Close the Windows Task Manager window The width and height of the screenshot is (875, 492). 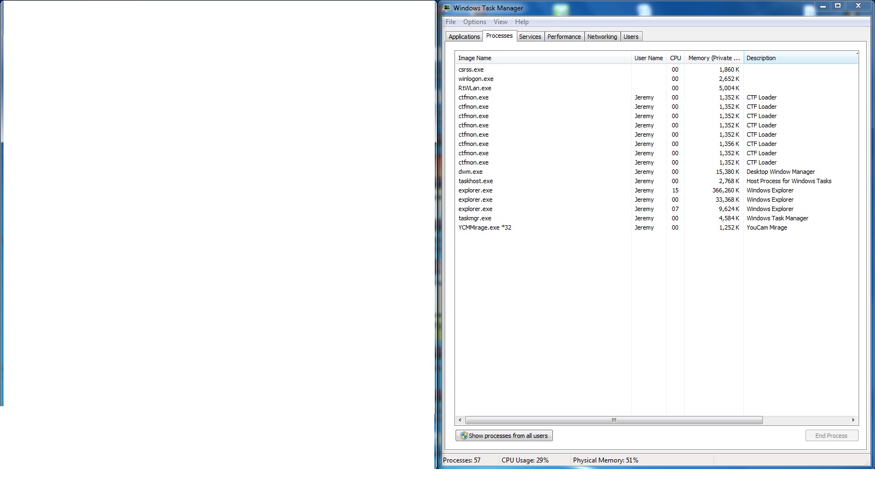click(858, 6)
